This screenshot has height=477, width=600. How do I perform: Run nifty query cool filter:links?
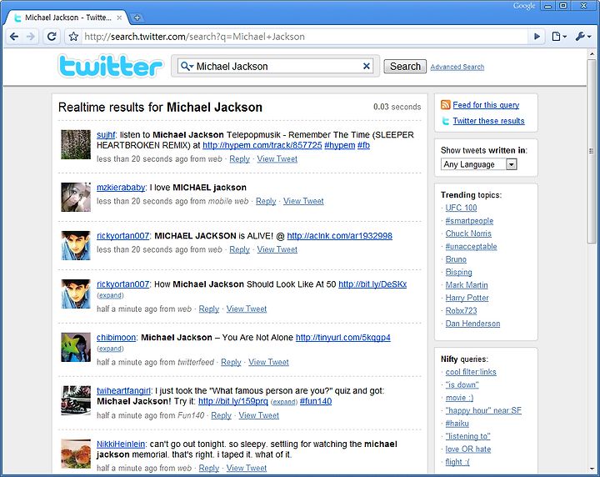coord(471,372)
